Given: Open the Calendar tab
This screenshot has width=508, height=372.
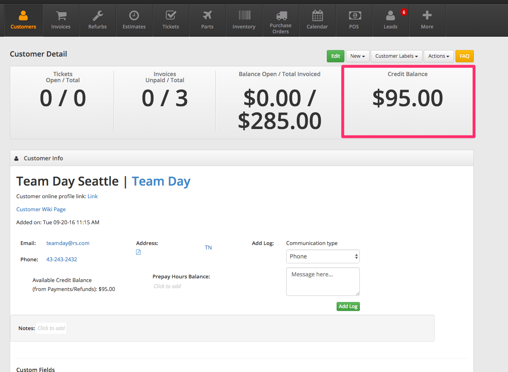Looking at the screenshot, I should 317,20.
